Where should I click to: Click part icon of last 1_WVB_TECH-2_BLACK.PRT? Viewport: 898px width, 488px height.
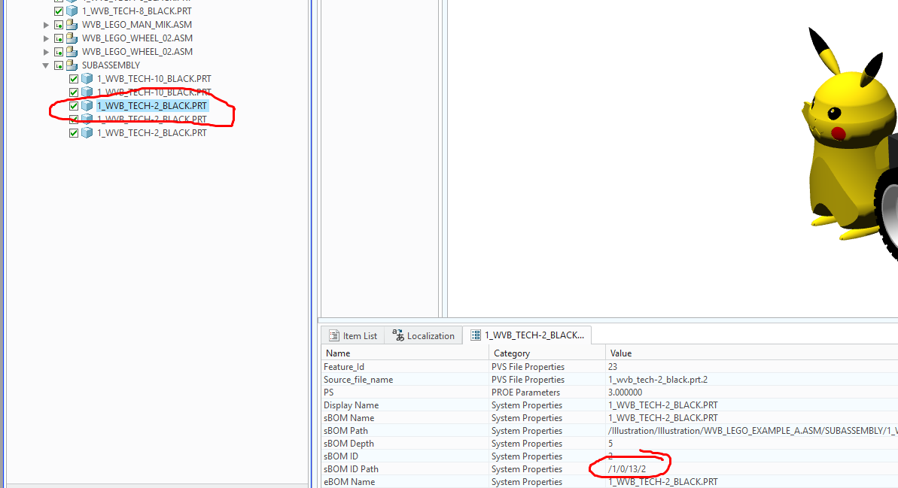tap(87, 133)
